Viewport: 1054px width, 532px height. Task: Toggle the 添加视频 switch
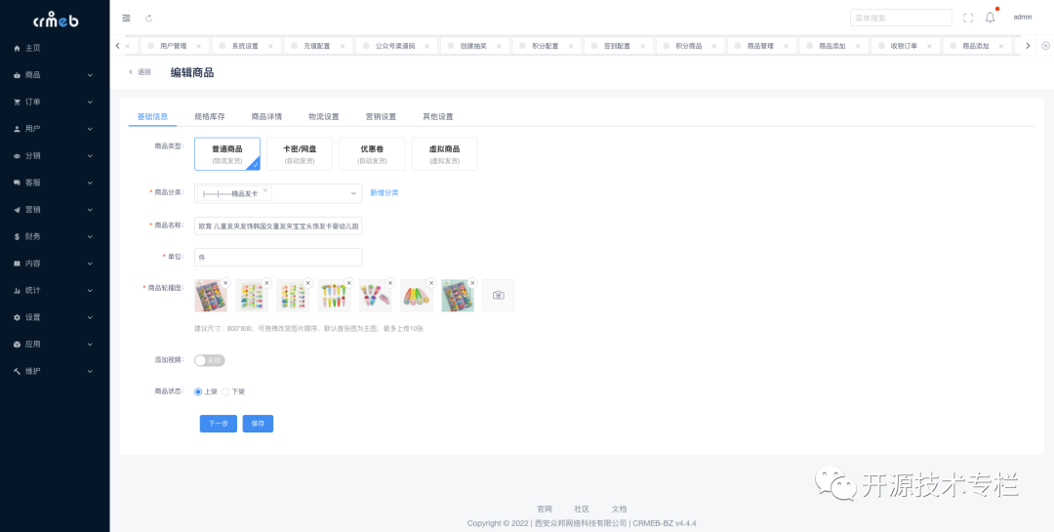point(210,360)
